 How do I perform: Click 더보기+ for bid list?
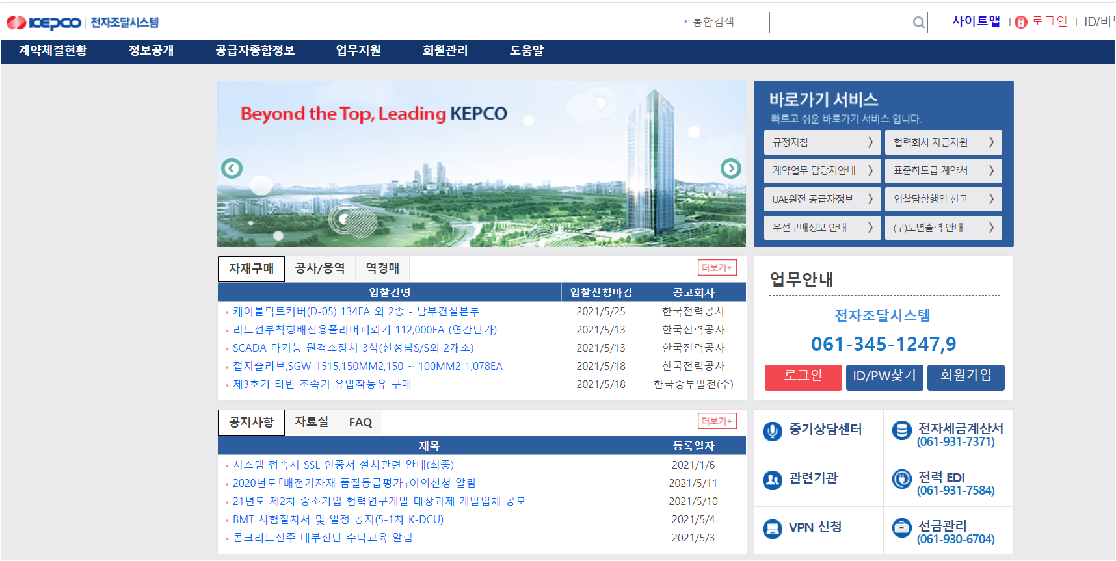[717, 268]
